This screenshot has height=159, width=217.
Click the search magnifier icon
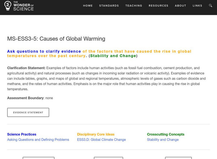210,6
